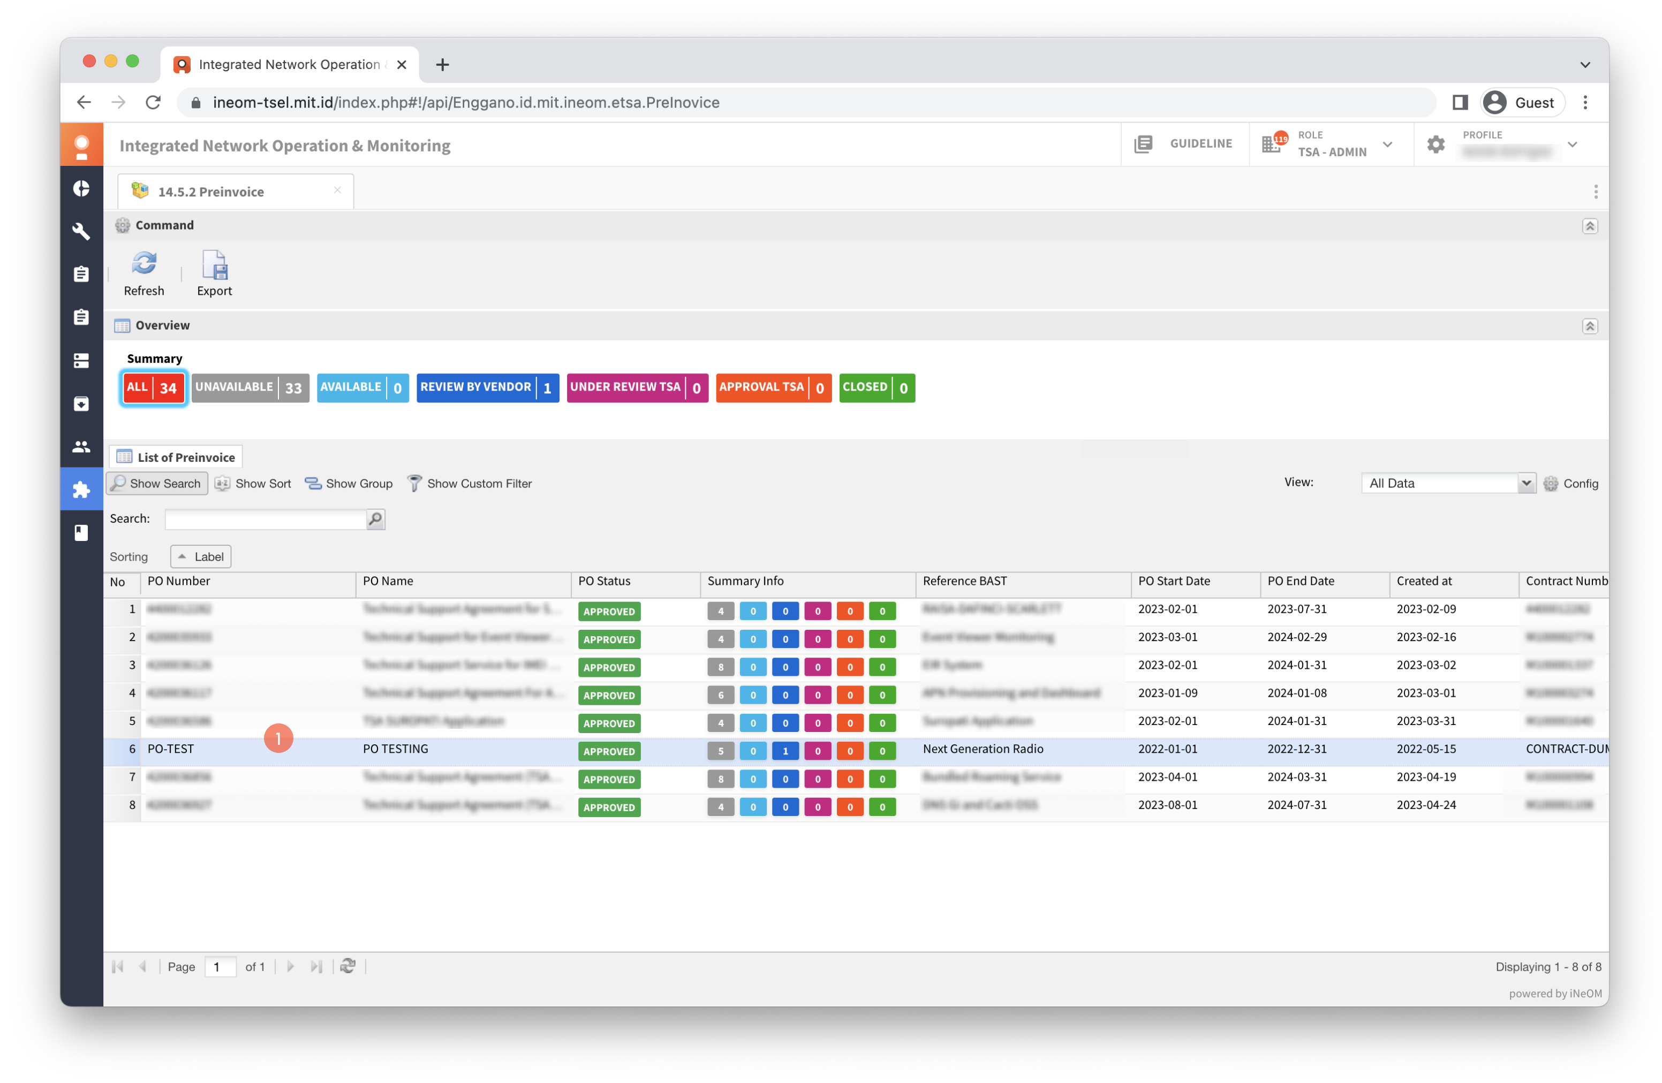Image resolution: width=1662 pixels, height=1083 pixels.
Task: Click the pager refresh icon
Action: point(347,966)
